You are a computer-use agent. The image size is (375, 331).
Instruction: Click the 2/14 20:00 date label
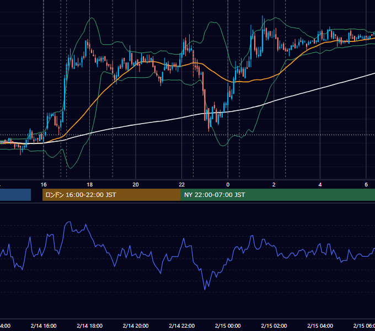point(136,325)
